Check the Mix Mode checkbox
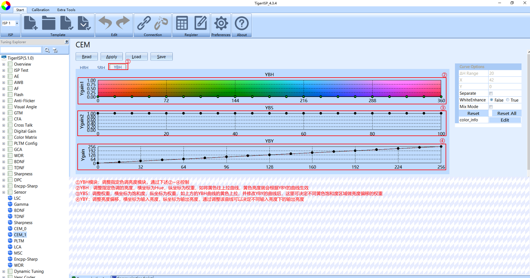This screenshot has width=530, height=278. 491,107
